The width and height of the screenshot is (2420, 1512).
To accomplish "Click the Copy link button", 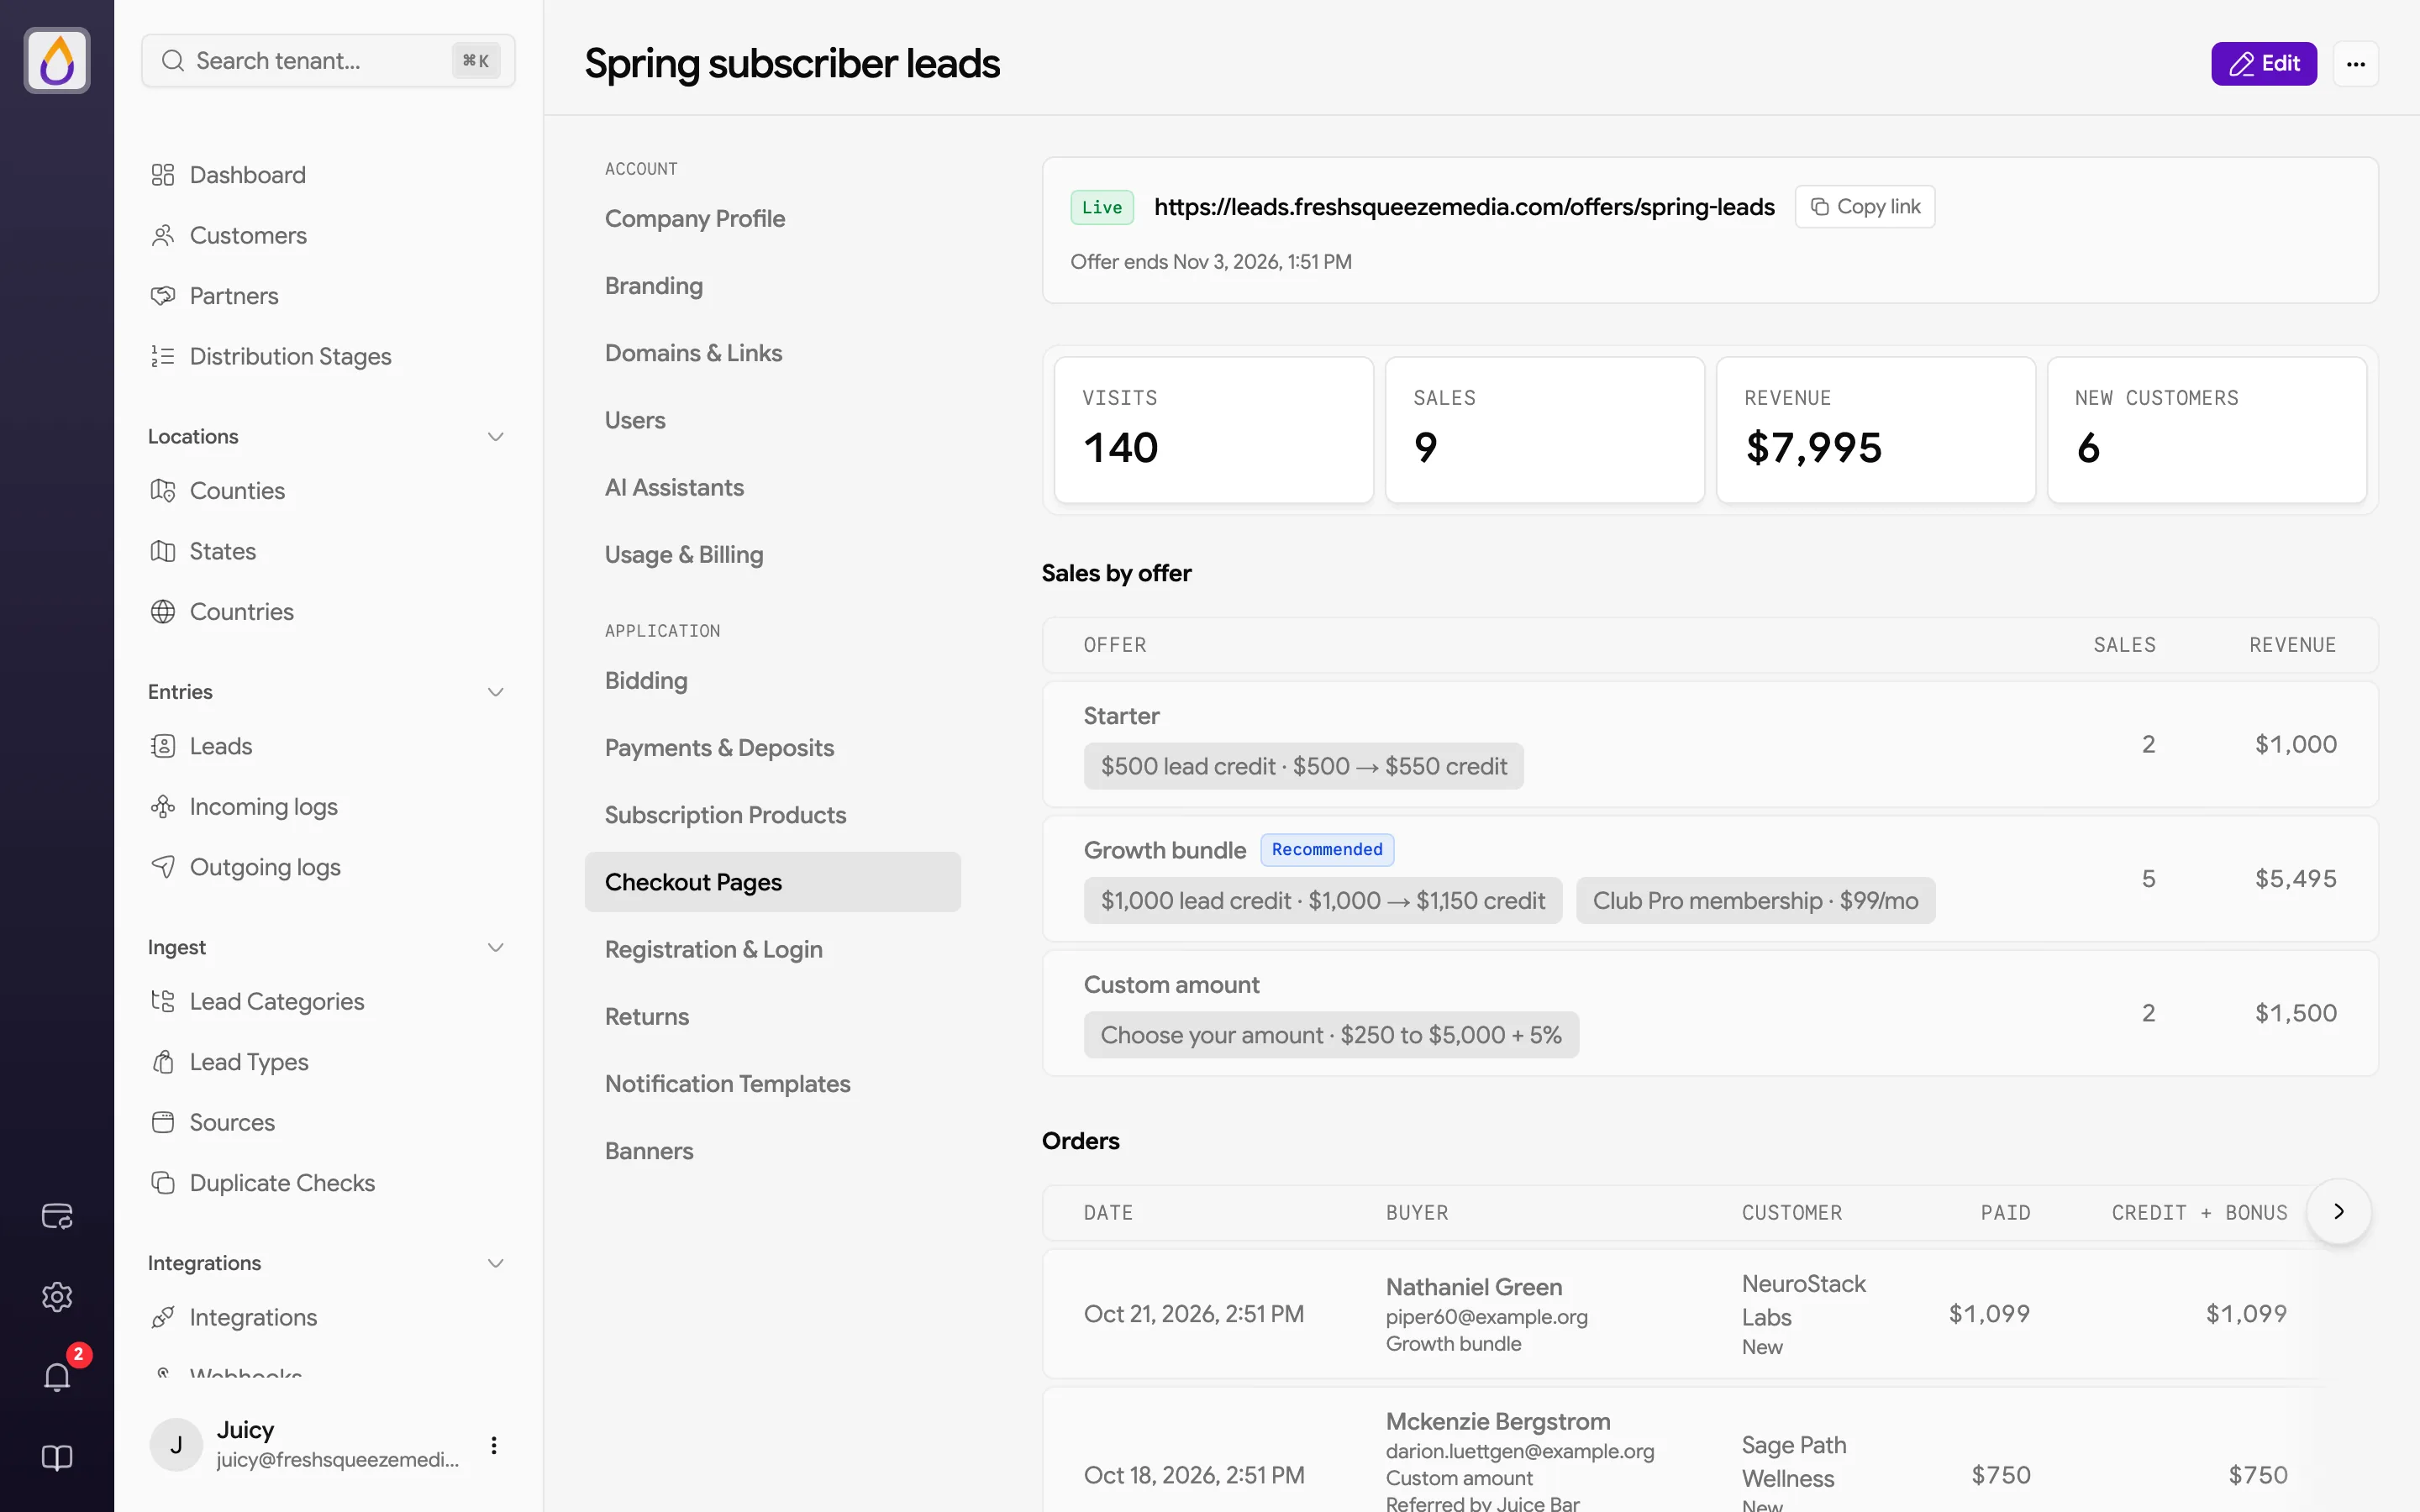I will [x=1865, y=207].
